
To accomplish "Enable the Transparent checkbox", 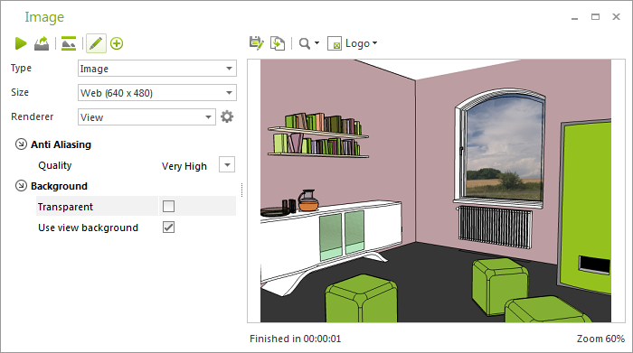I will [x=168, y=207].
